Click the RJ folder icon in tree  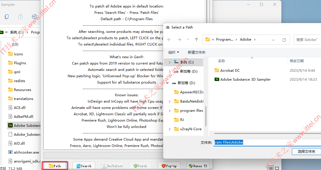click(x=176, y=120)
